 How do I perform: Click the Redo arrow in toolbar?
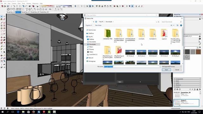click(x=26, y=6)
